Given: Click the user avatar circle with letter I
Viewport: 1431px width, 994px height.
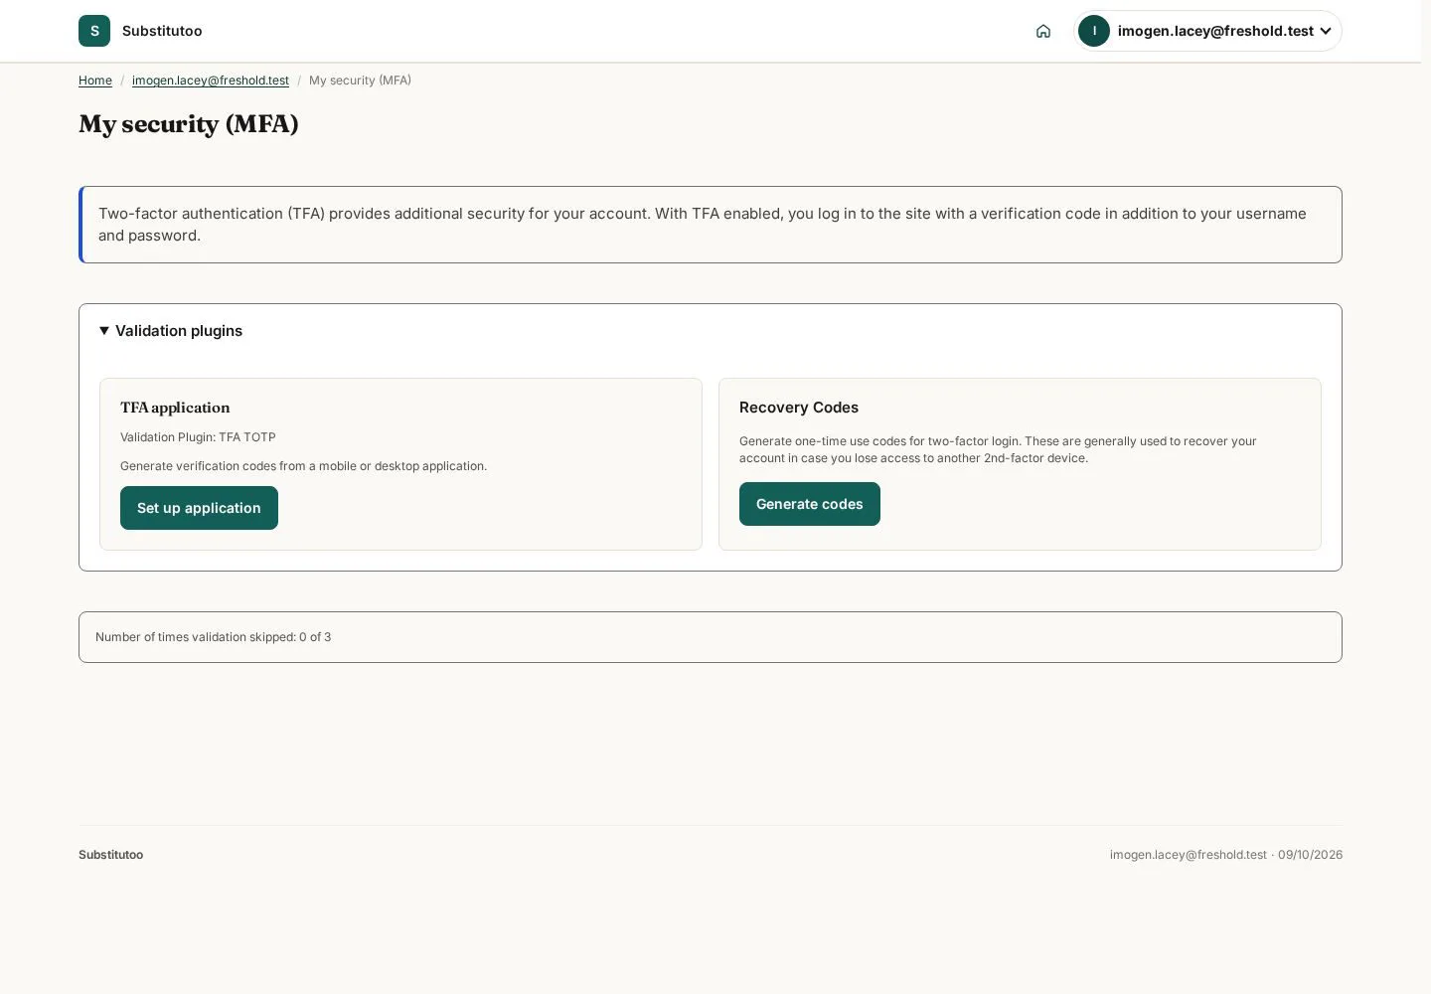Looking at the screenshot, I should pos(1094,31).
